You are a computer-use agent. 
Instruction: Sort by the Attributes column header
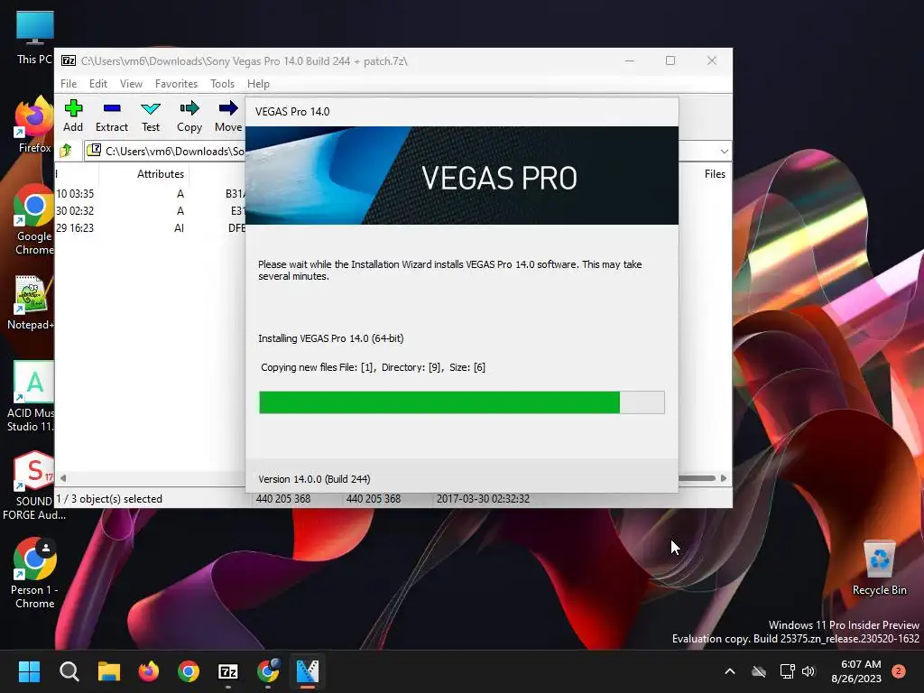tap(161, 174)
